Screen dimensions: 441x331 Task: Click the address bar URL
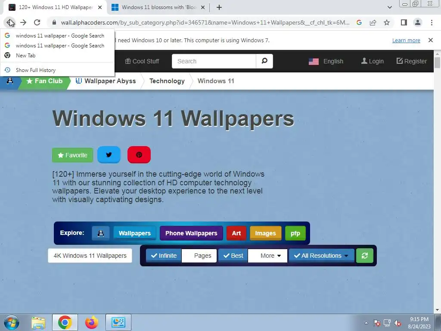pyautogui.click(x=205, y=22)
